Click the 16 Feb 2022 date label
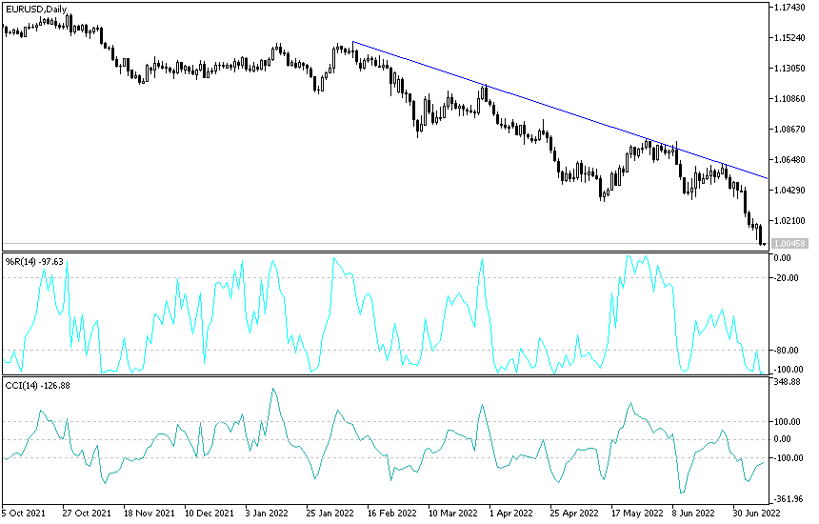 pyautogui.click(x=391, y=513)
